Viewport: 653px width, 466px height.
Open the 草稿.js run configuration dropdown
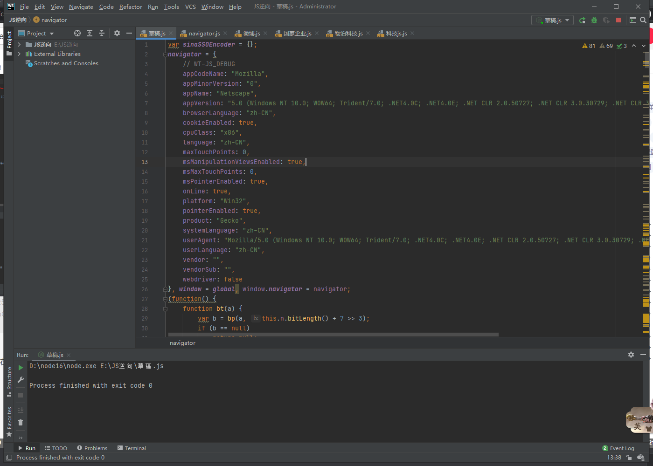(x=553, y=20)
